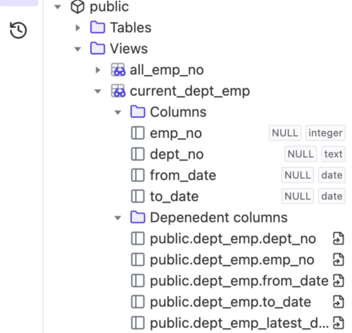Expand the Tables folder
Screen dimensions: 352x333
point(78,28)
